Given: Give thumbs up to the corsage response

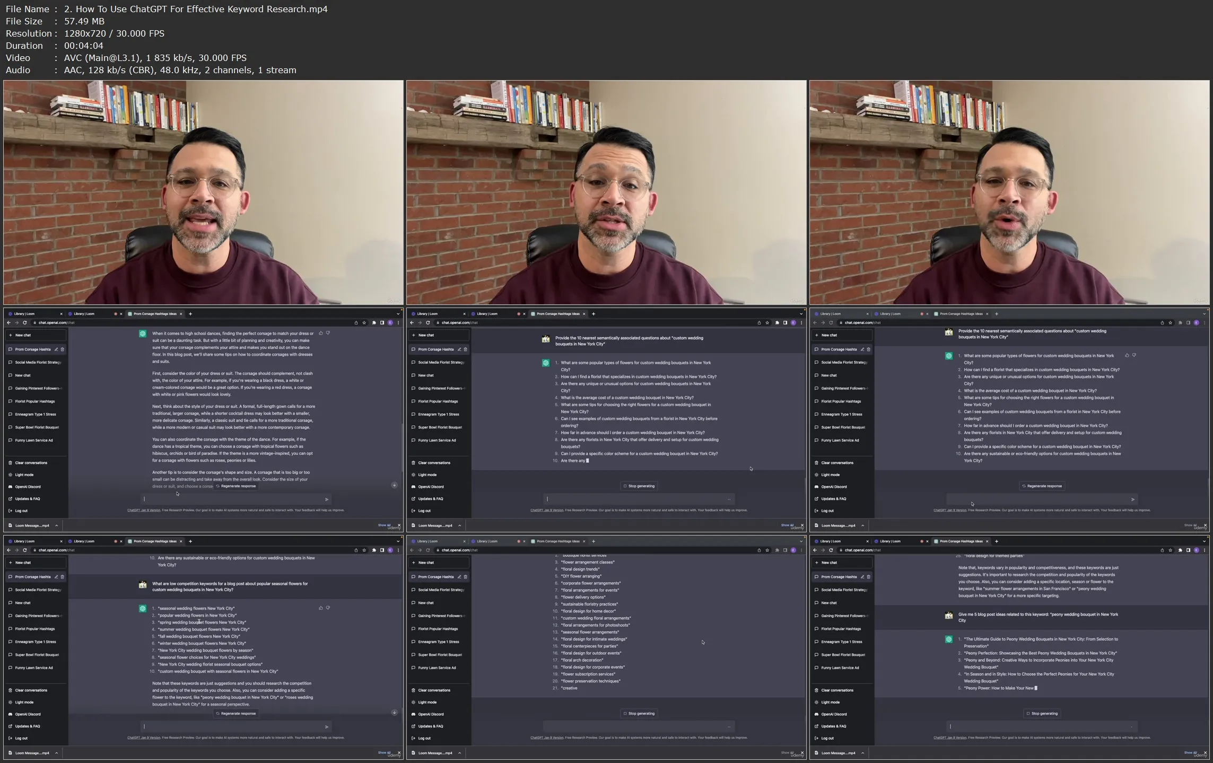Looking at the screenshot, I should 321,333.
